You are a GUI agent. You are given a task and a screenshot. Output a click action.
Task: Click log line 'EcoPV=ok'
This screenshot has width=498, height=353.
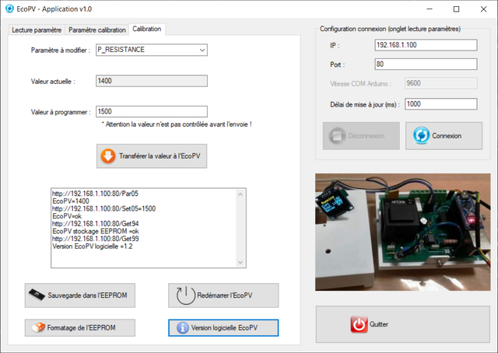[67, 216]
